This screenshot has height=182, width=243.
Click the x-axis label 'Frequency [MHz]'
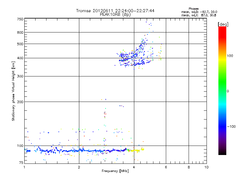click(115, 171)
